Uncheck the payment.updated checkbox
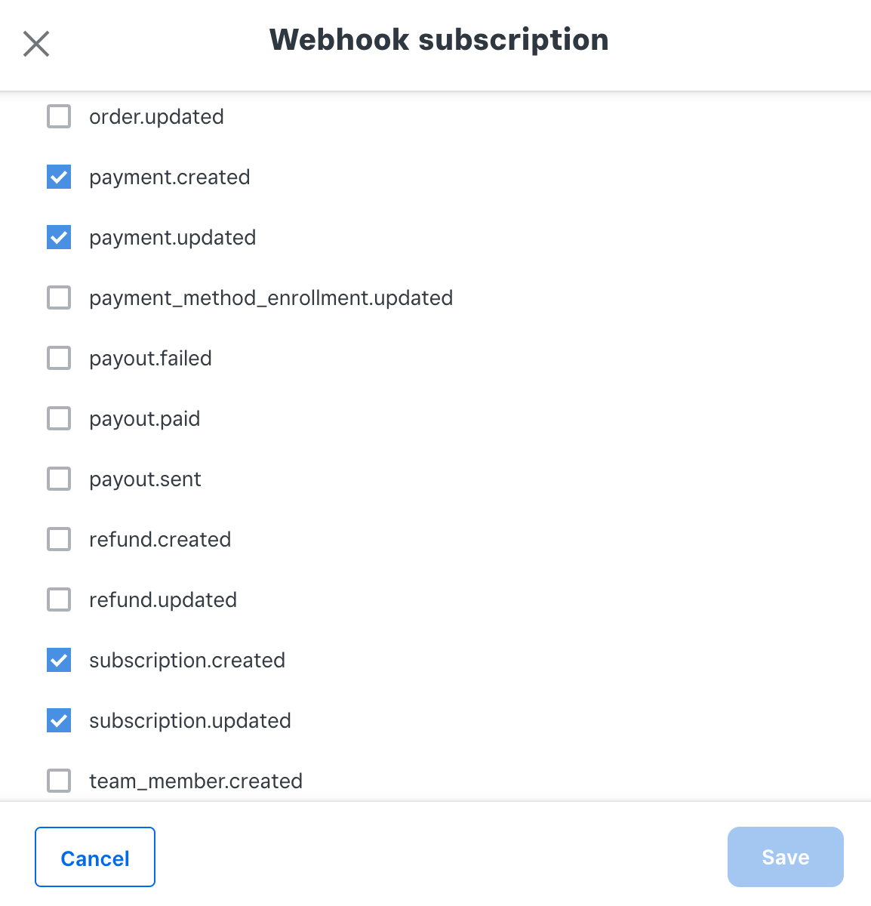 (58, 237)
